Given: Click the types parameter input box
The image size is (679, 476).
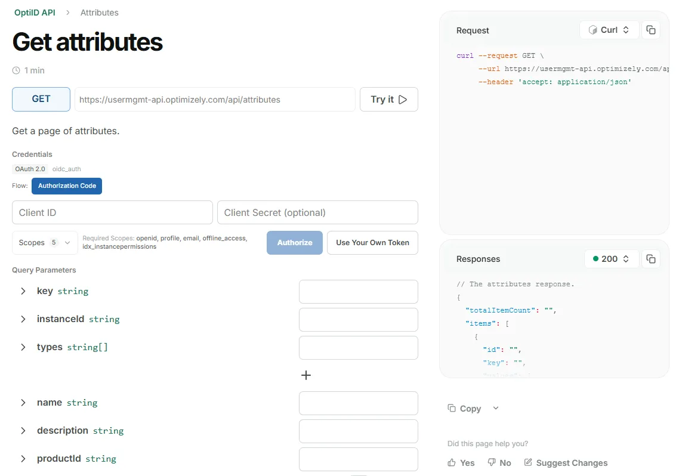Looking at the screenshot, I should coord(358,348).
